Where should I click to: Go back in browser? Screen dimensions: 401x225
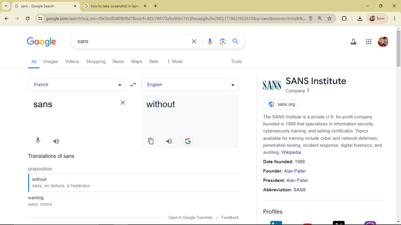[x=7, y=18]
